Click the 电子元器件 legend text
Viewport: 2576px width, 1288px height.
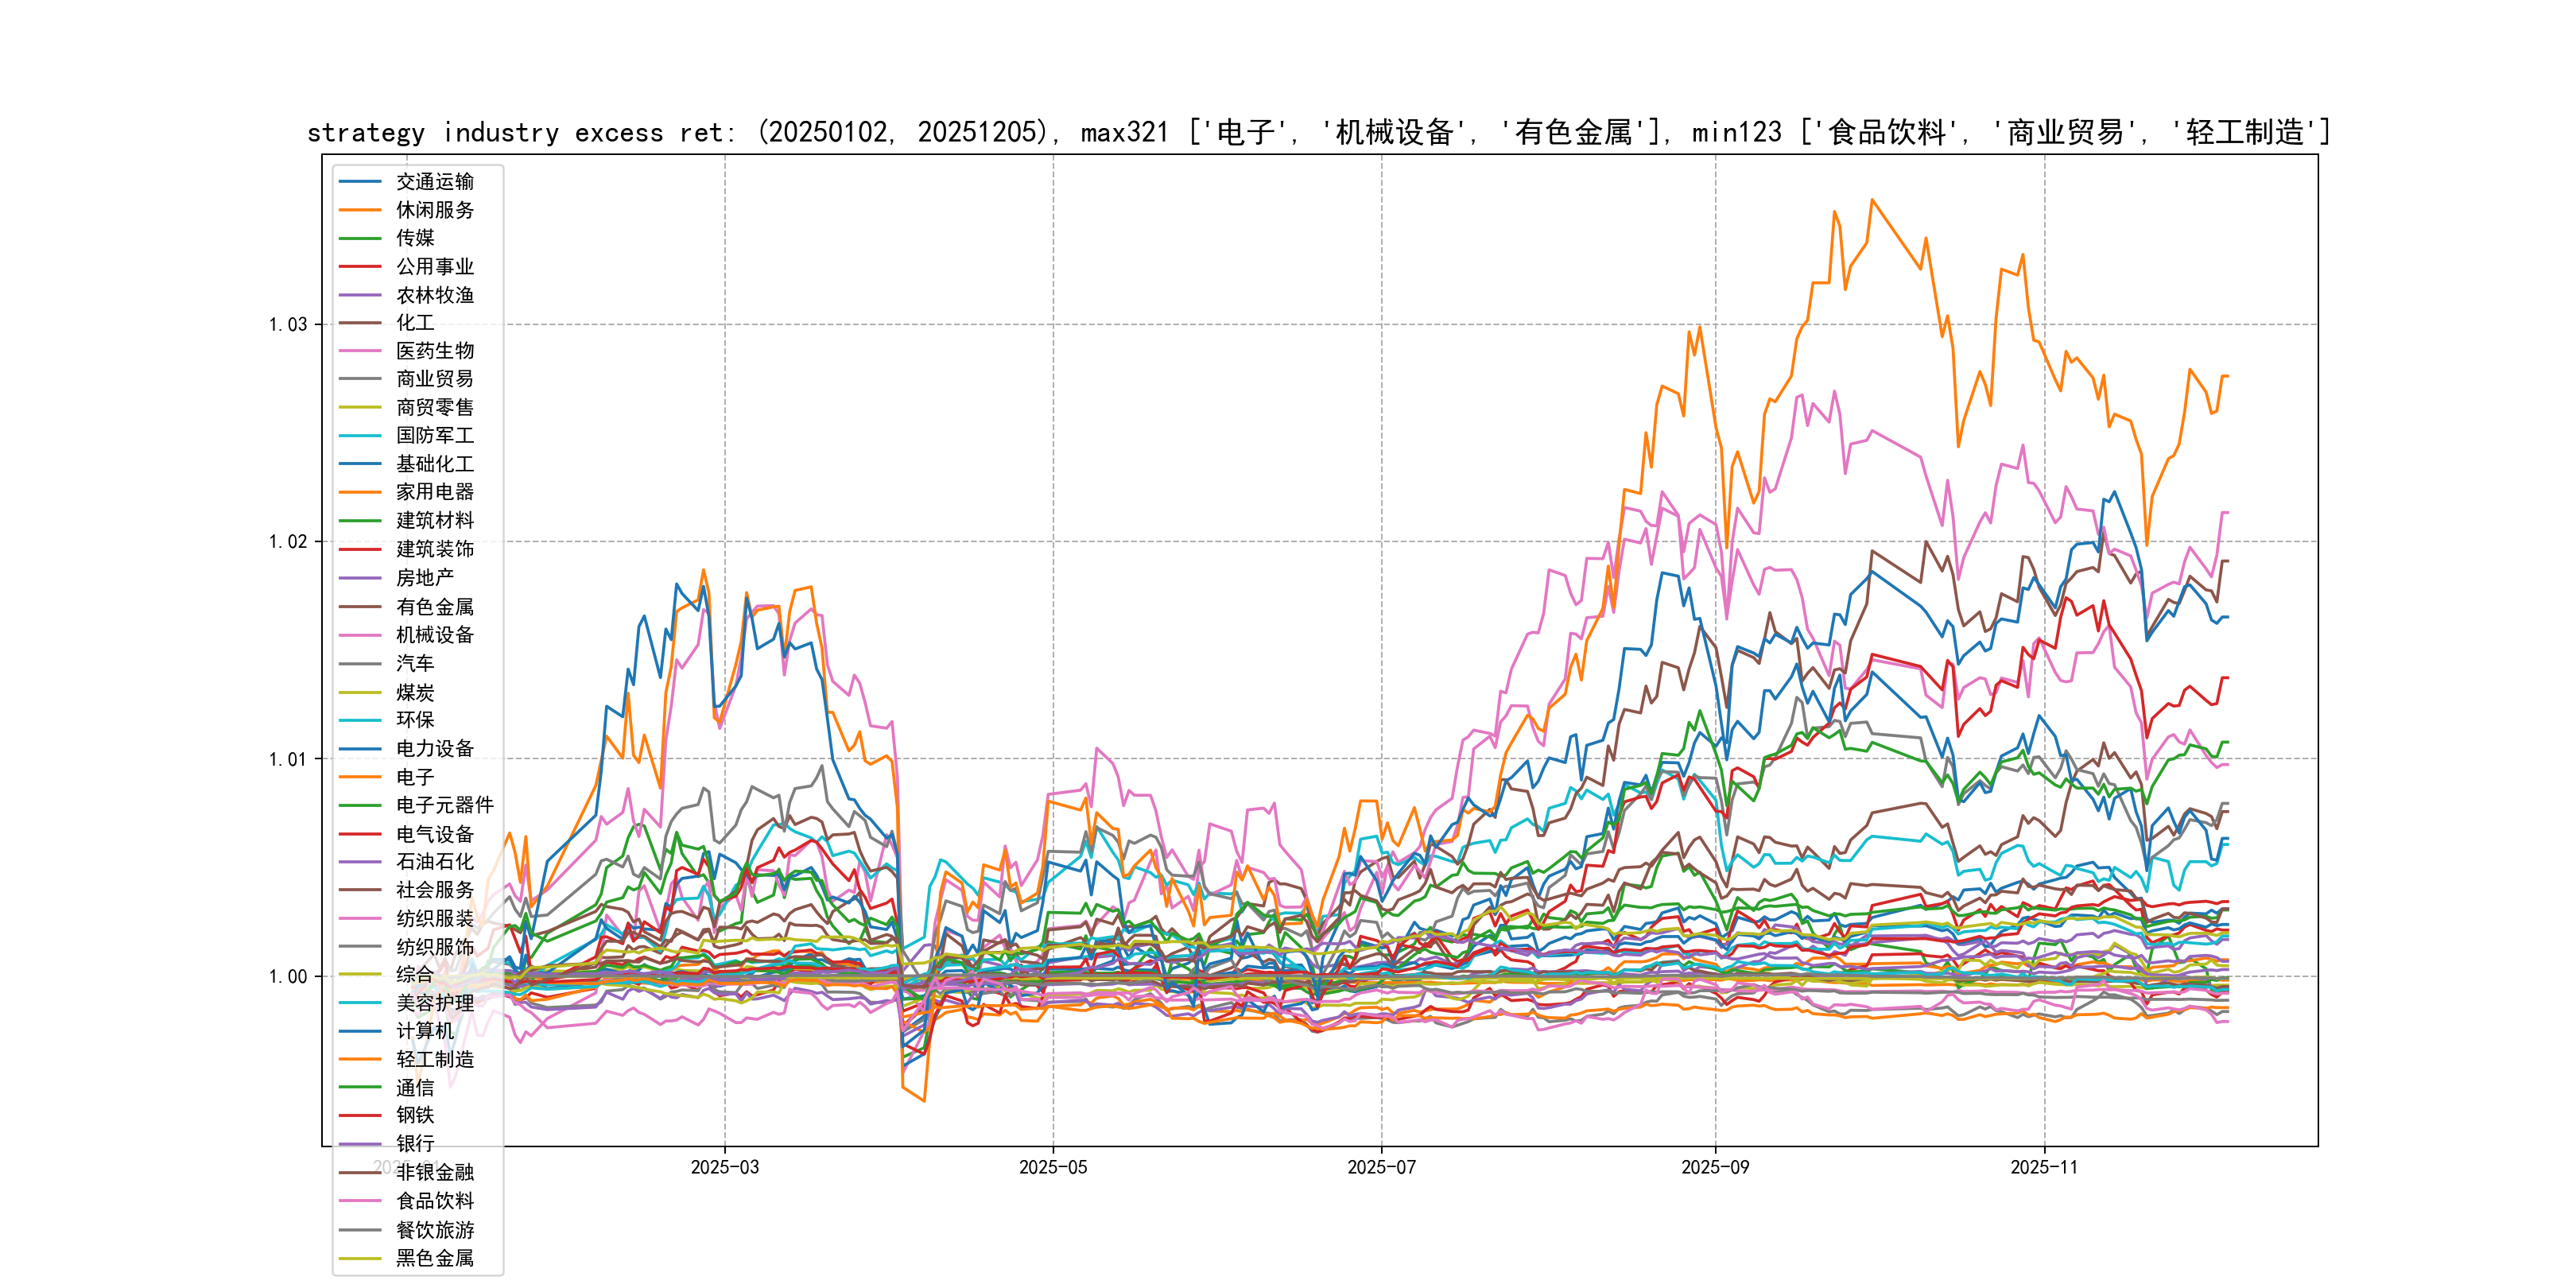(445, 805)
